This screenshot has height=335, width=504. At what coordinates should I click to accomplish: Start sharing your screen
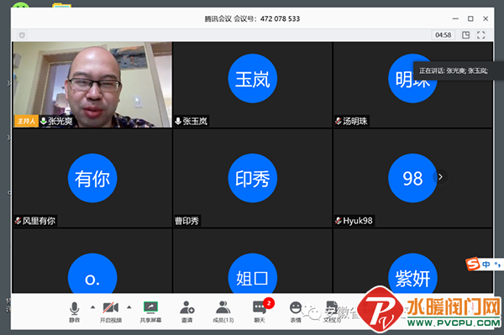(150, 311)
